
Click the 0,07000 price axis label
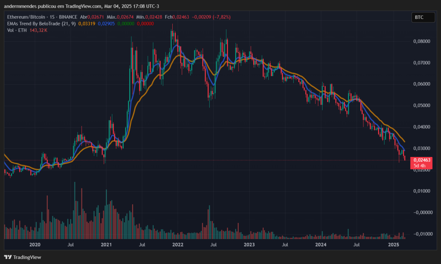pyautogui.click(x=422, y=63)
